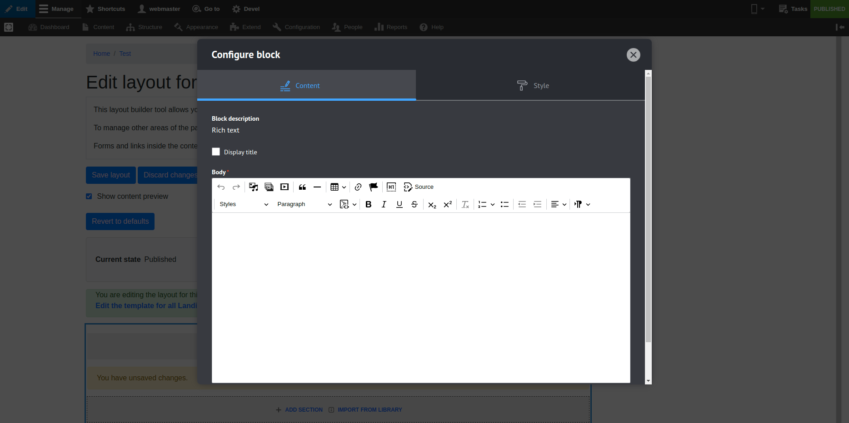Screen dimensions: 849x423
Task: Click the block quote icon
Action: point(302,187)
